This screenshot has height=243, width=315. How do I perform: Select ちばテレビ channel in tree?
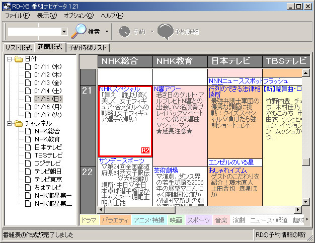(x=48, y=188)
